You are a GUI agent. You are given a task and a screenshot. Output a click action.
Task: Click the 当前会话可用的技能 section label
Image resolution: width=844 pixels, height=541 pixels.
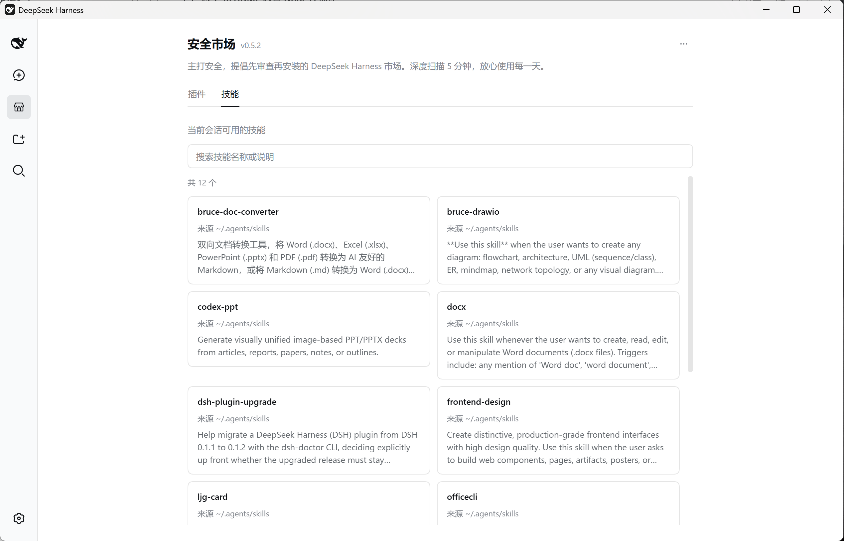point(226,130)
